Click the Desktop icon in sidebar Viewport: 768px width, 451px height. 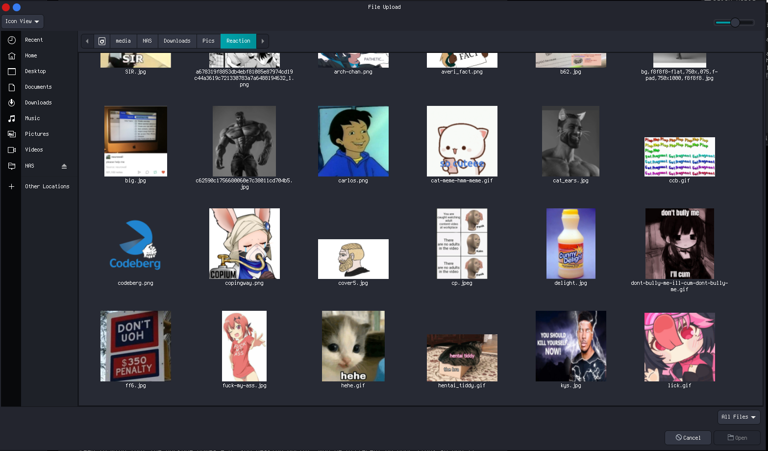[12, 72]
